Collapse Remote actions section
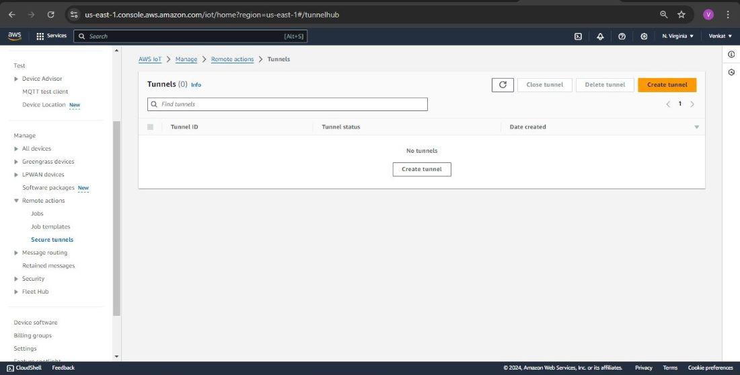The width and height of the screenshot is (740, 375). [16, 201]
